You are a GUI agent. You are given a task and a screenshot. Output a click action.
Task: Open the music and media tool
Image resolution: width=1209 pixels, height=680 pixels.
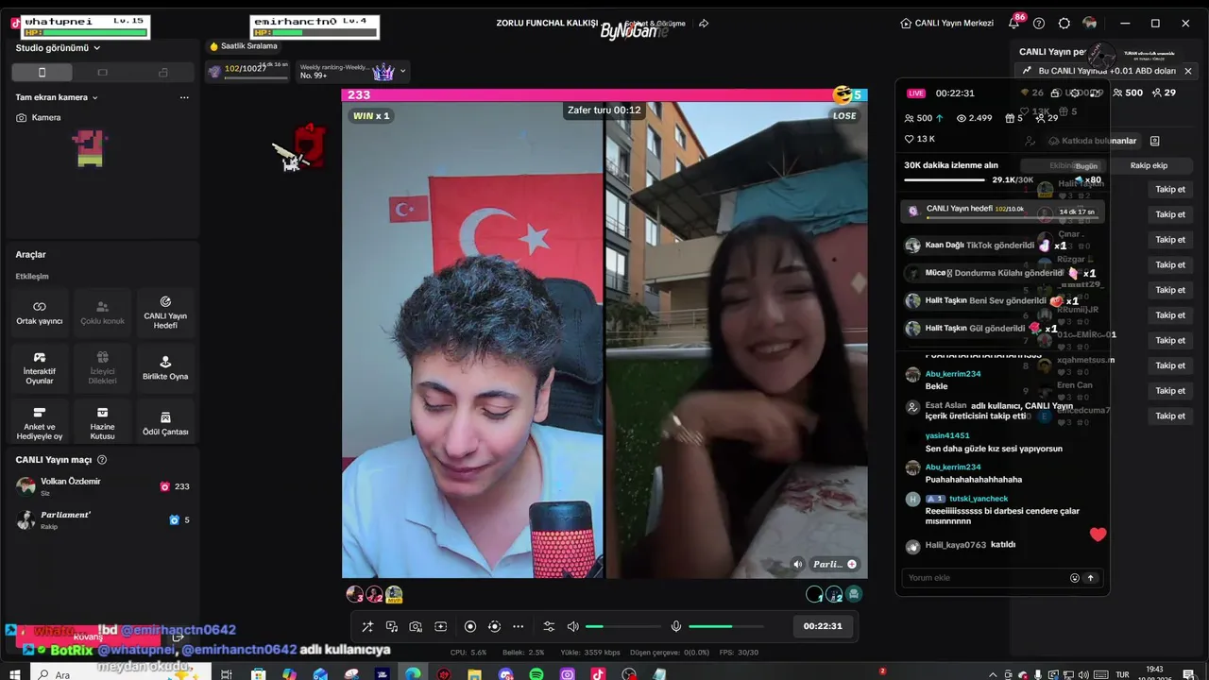[392, 626]
